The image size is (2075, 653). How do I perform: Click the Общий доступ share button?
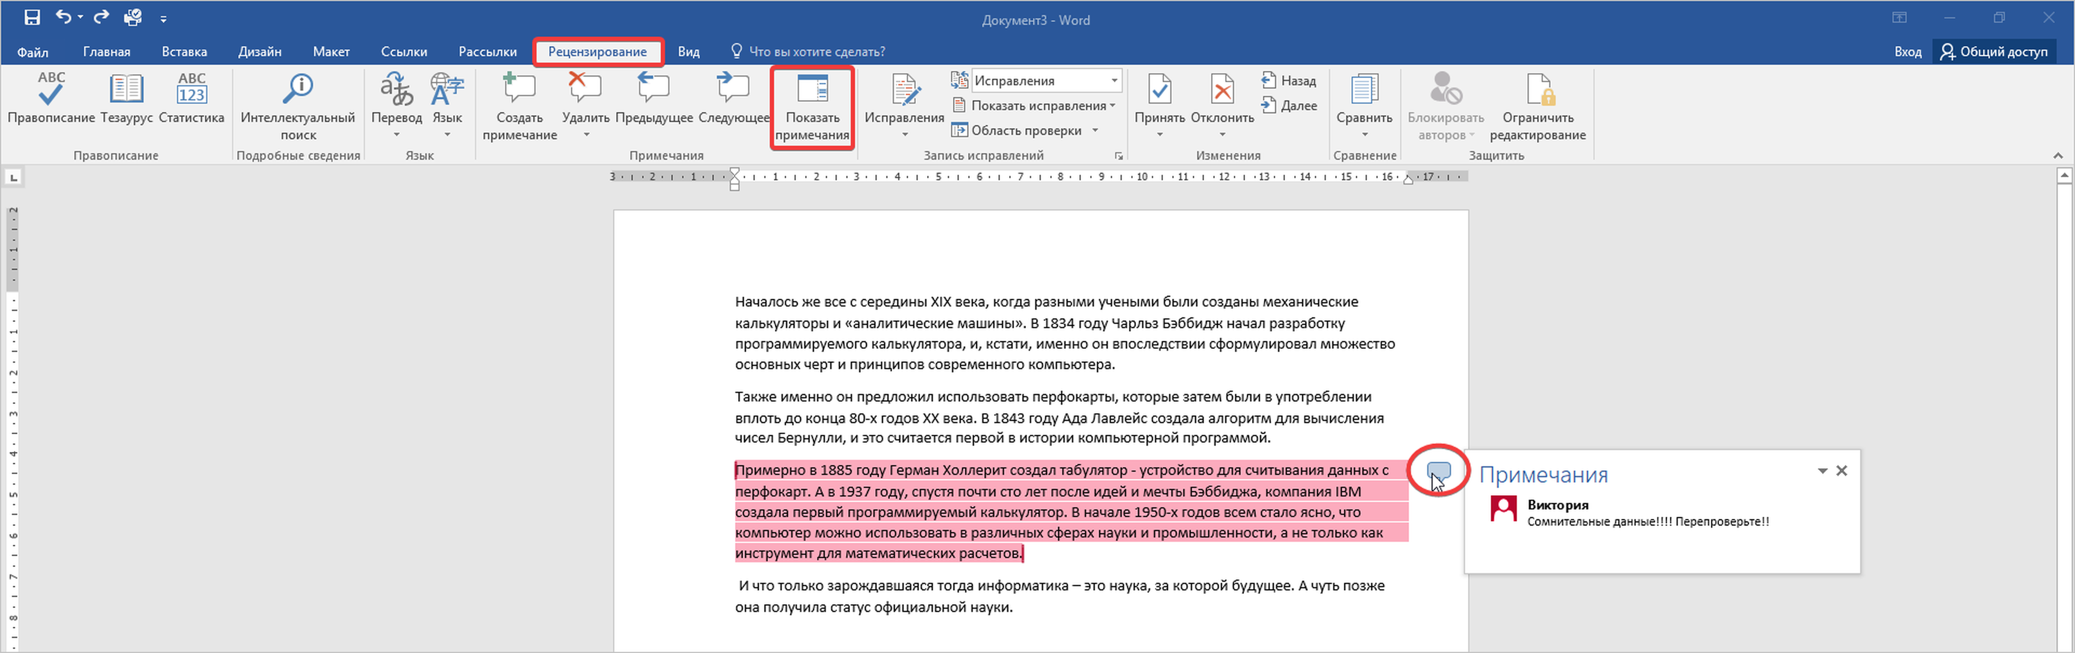point(1994,51)
